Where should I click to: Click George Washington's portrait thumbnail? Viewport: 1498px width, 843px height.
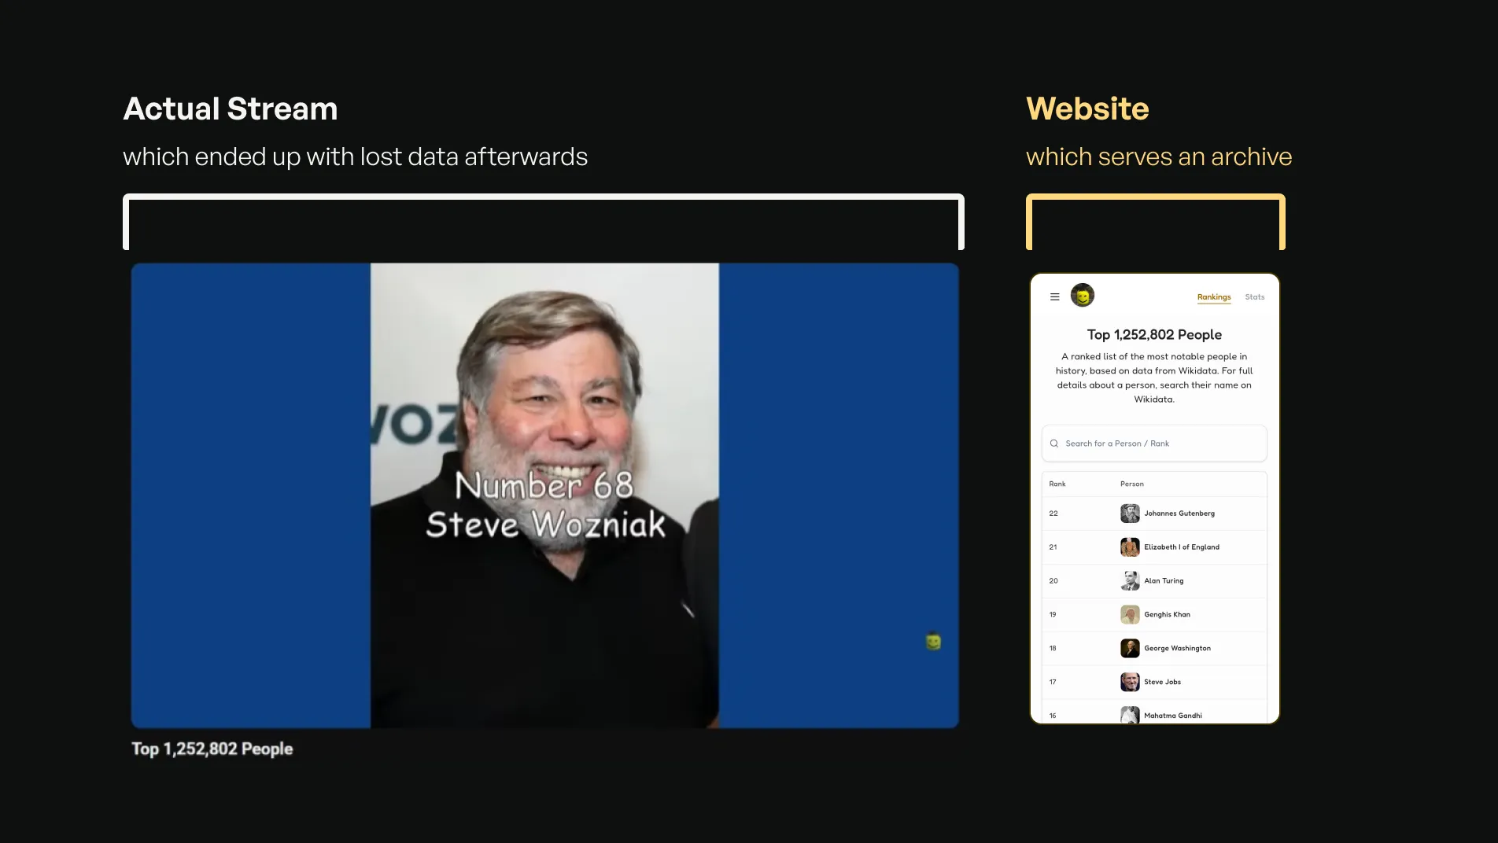[x=1130, y=649]
